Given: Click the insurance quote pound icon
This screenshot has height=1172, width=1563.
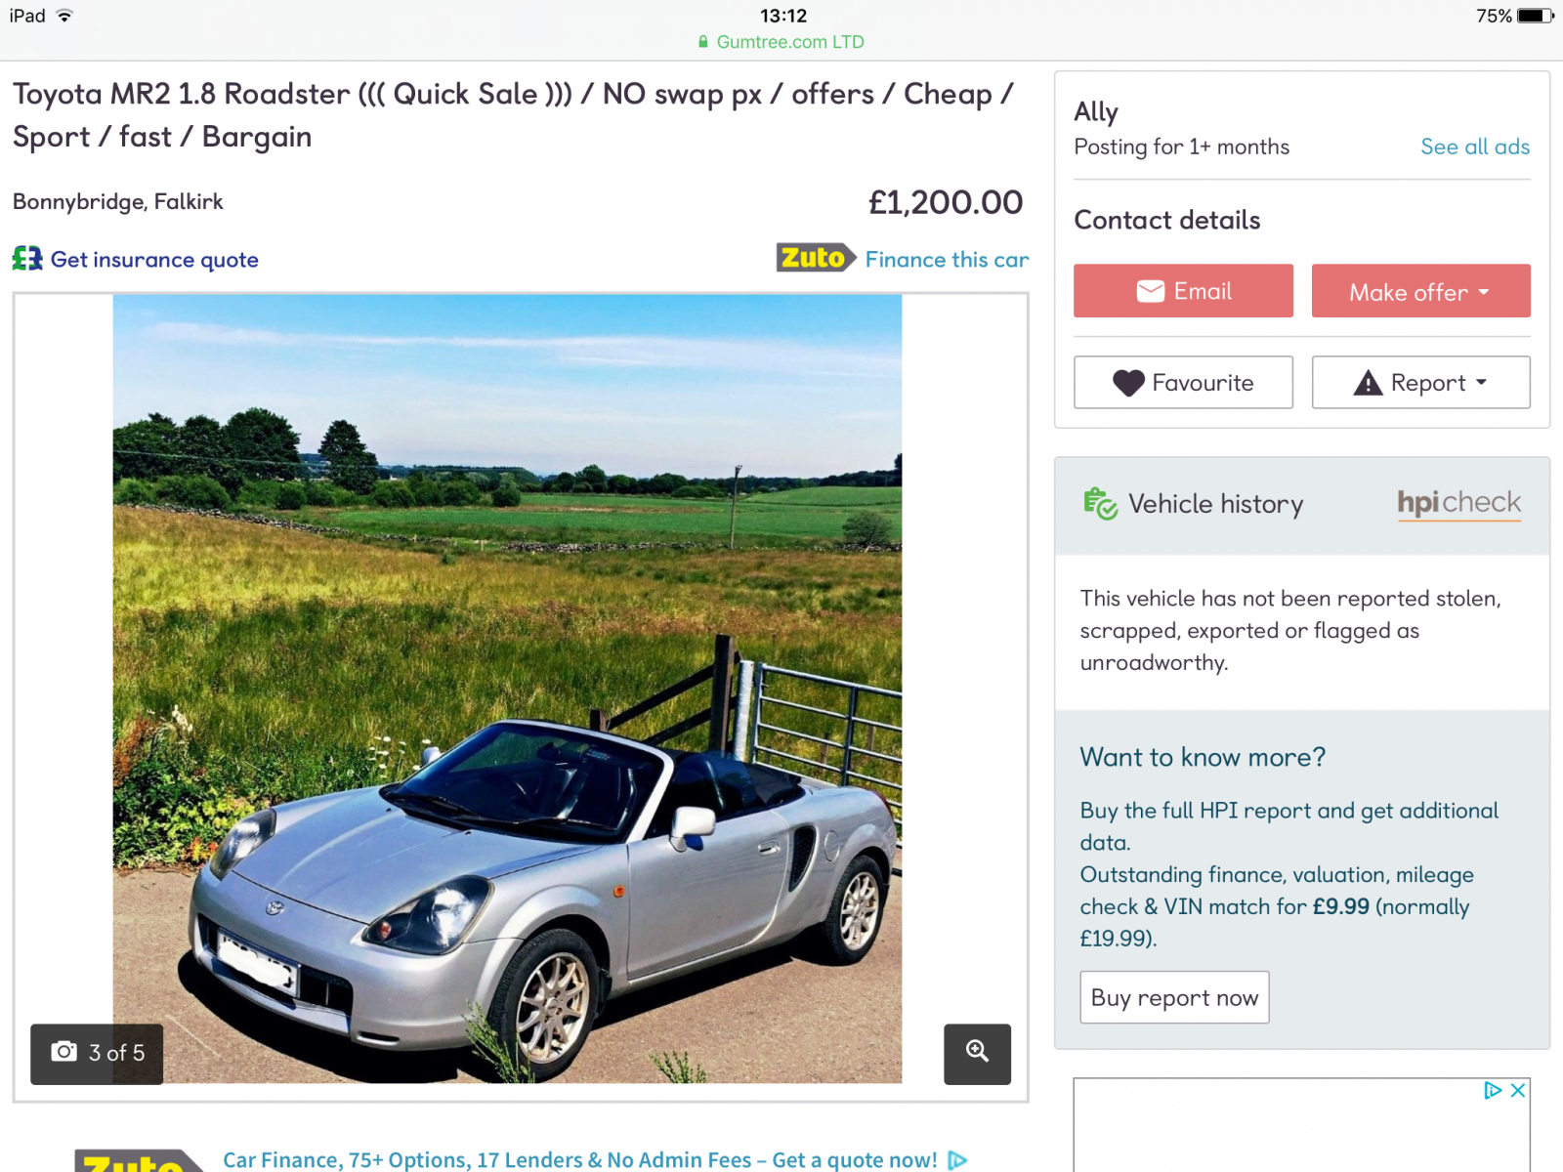Looking at the screenshot, I should 27,259.
